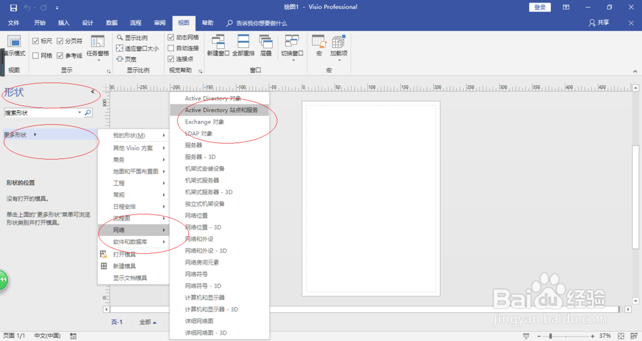Toggle Dynamic Grid (动态网格) checkbox

click(171, 37)
